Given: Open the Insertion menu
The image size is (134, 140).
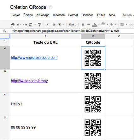Looking at the screenshot, I should point(59,15).
